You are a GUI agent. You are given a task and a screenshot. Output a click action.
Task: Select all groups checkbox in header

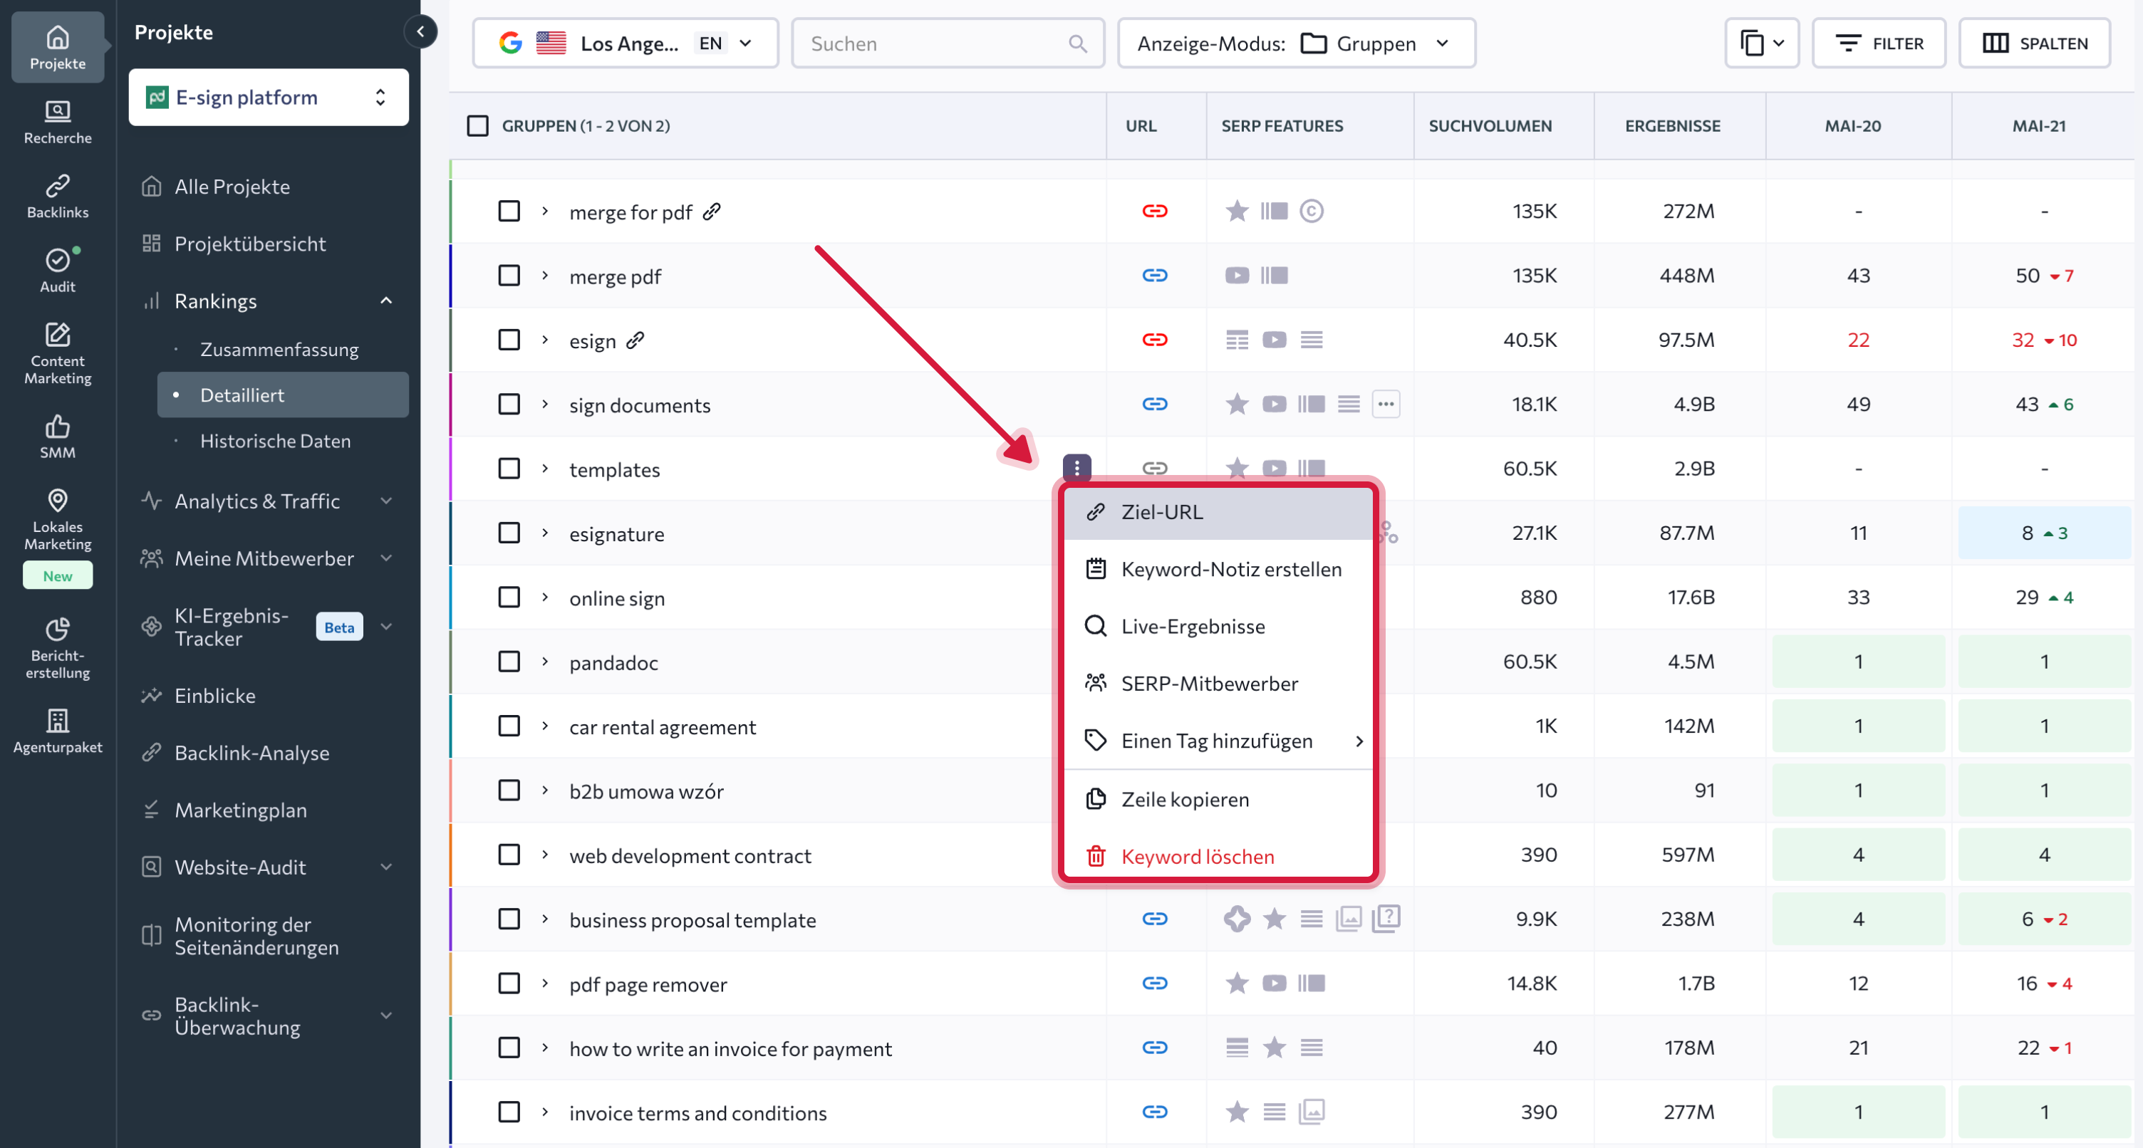point(477,125)
